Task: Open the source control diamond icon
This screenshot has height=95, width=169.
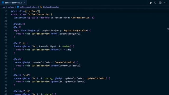Action: pos(151,3)
